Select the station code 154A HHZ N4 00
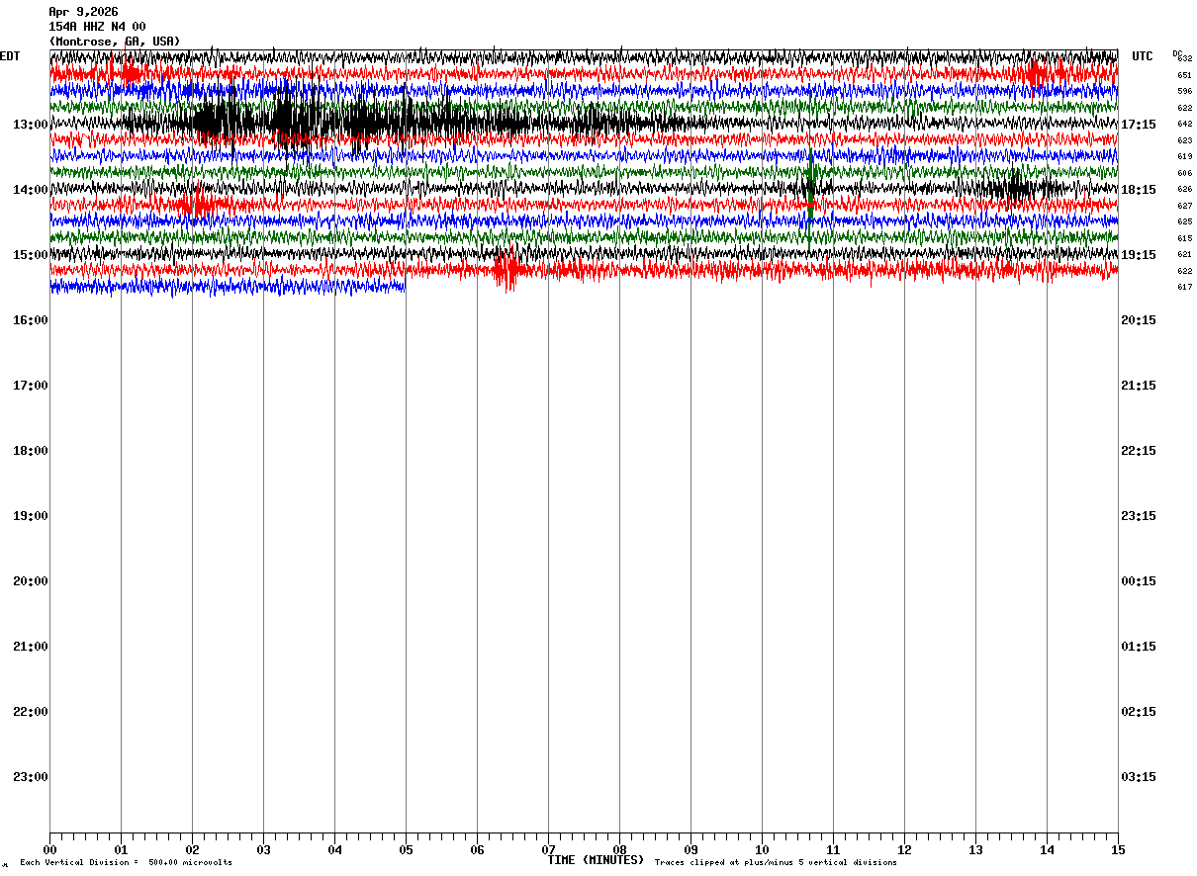 (x=97, y=27)
